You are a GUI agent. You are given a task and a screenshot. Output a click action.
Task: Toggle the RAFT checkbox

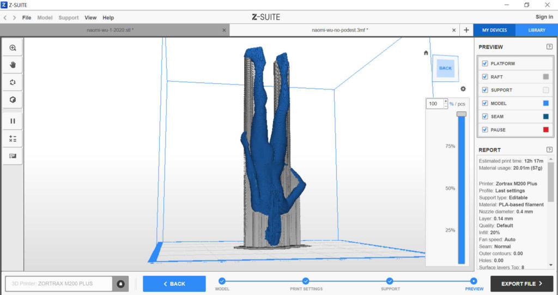[x=484, y=76]
